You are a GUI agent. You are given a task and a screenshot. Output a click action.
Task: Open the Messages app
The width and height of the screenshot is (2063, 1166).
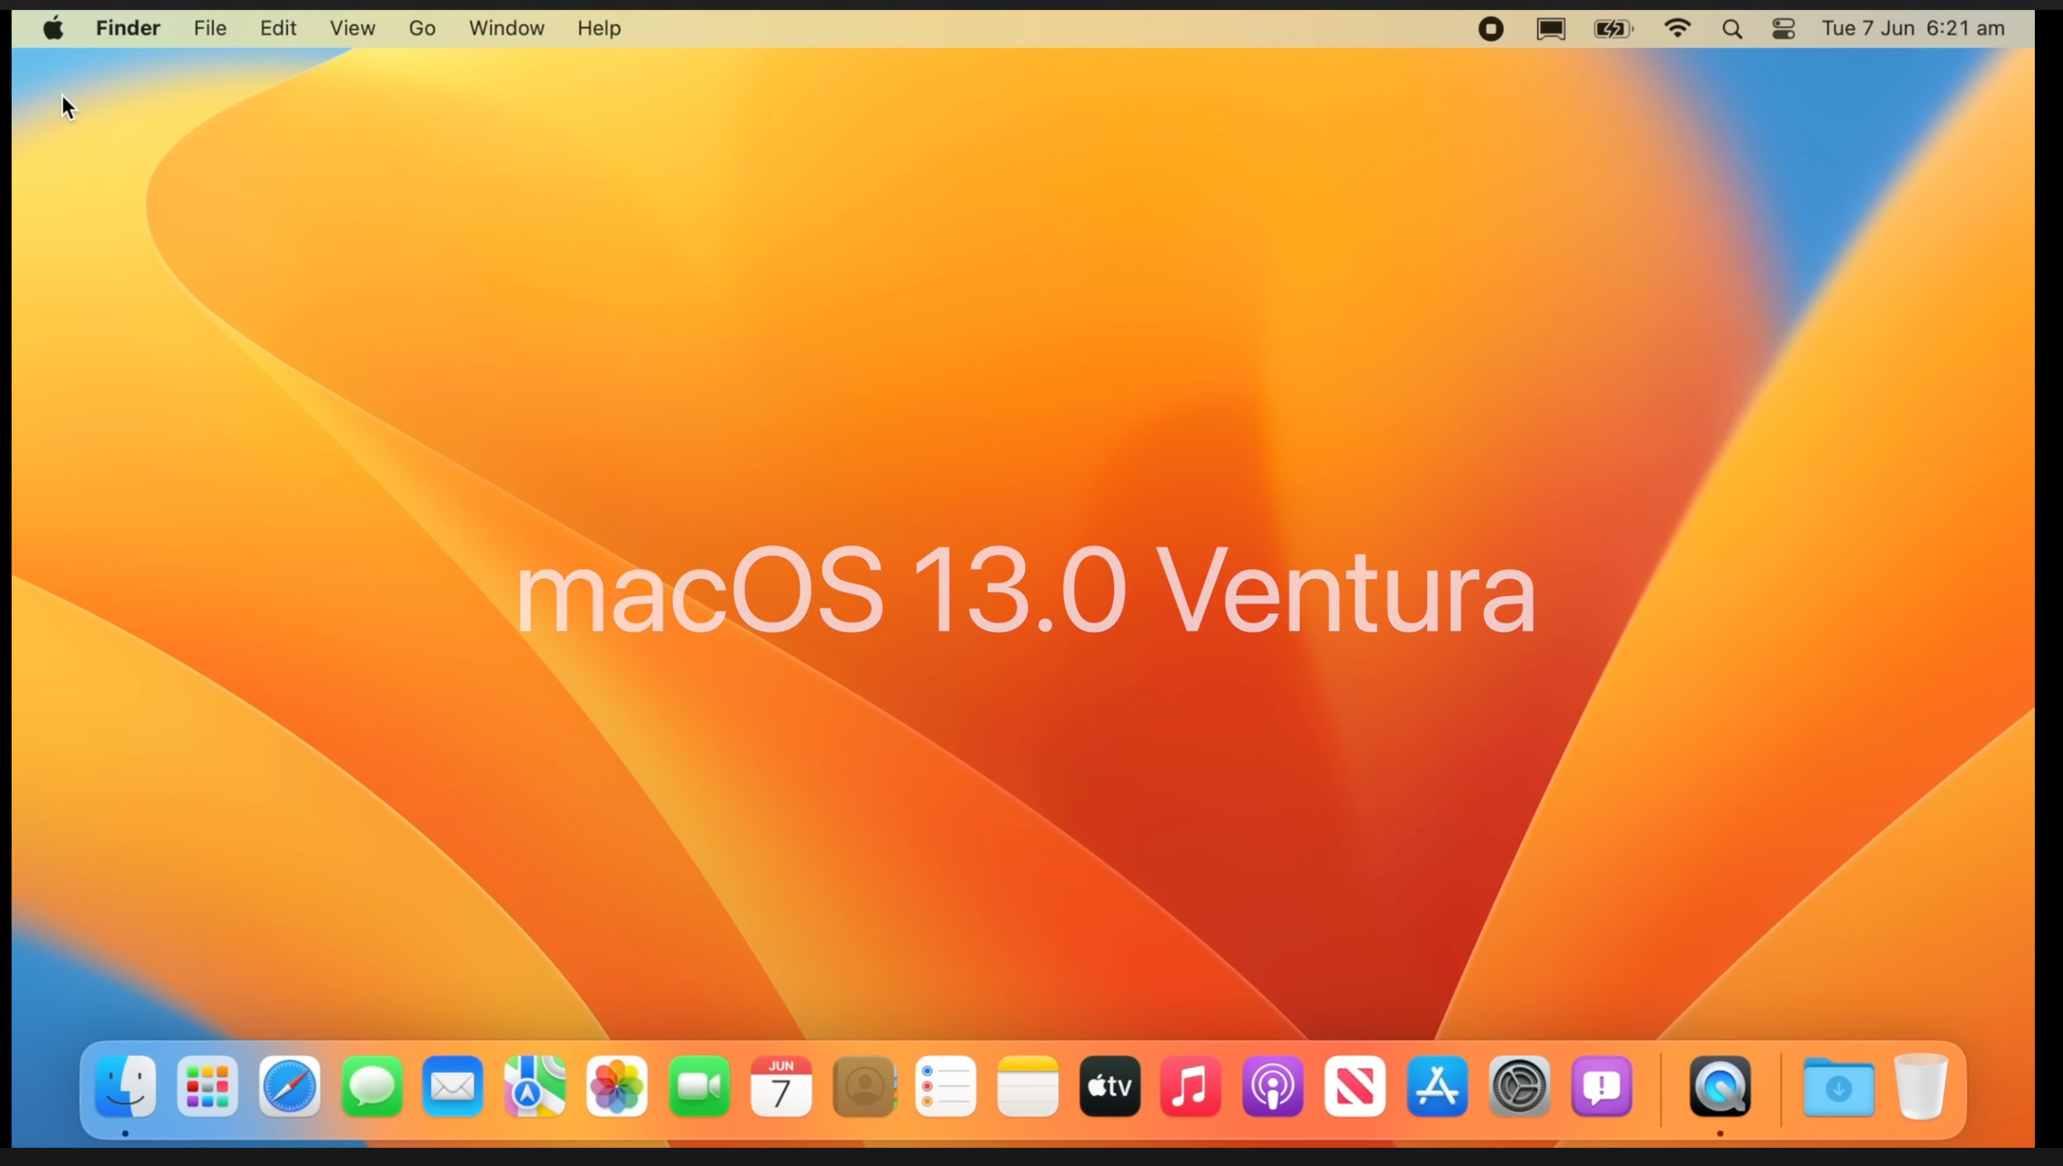coord(372,1087)
